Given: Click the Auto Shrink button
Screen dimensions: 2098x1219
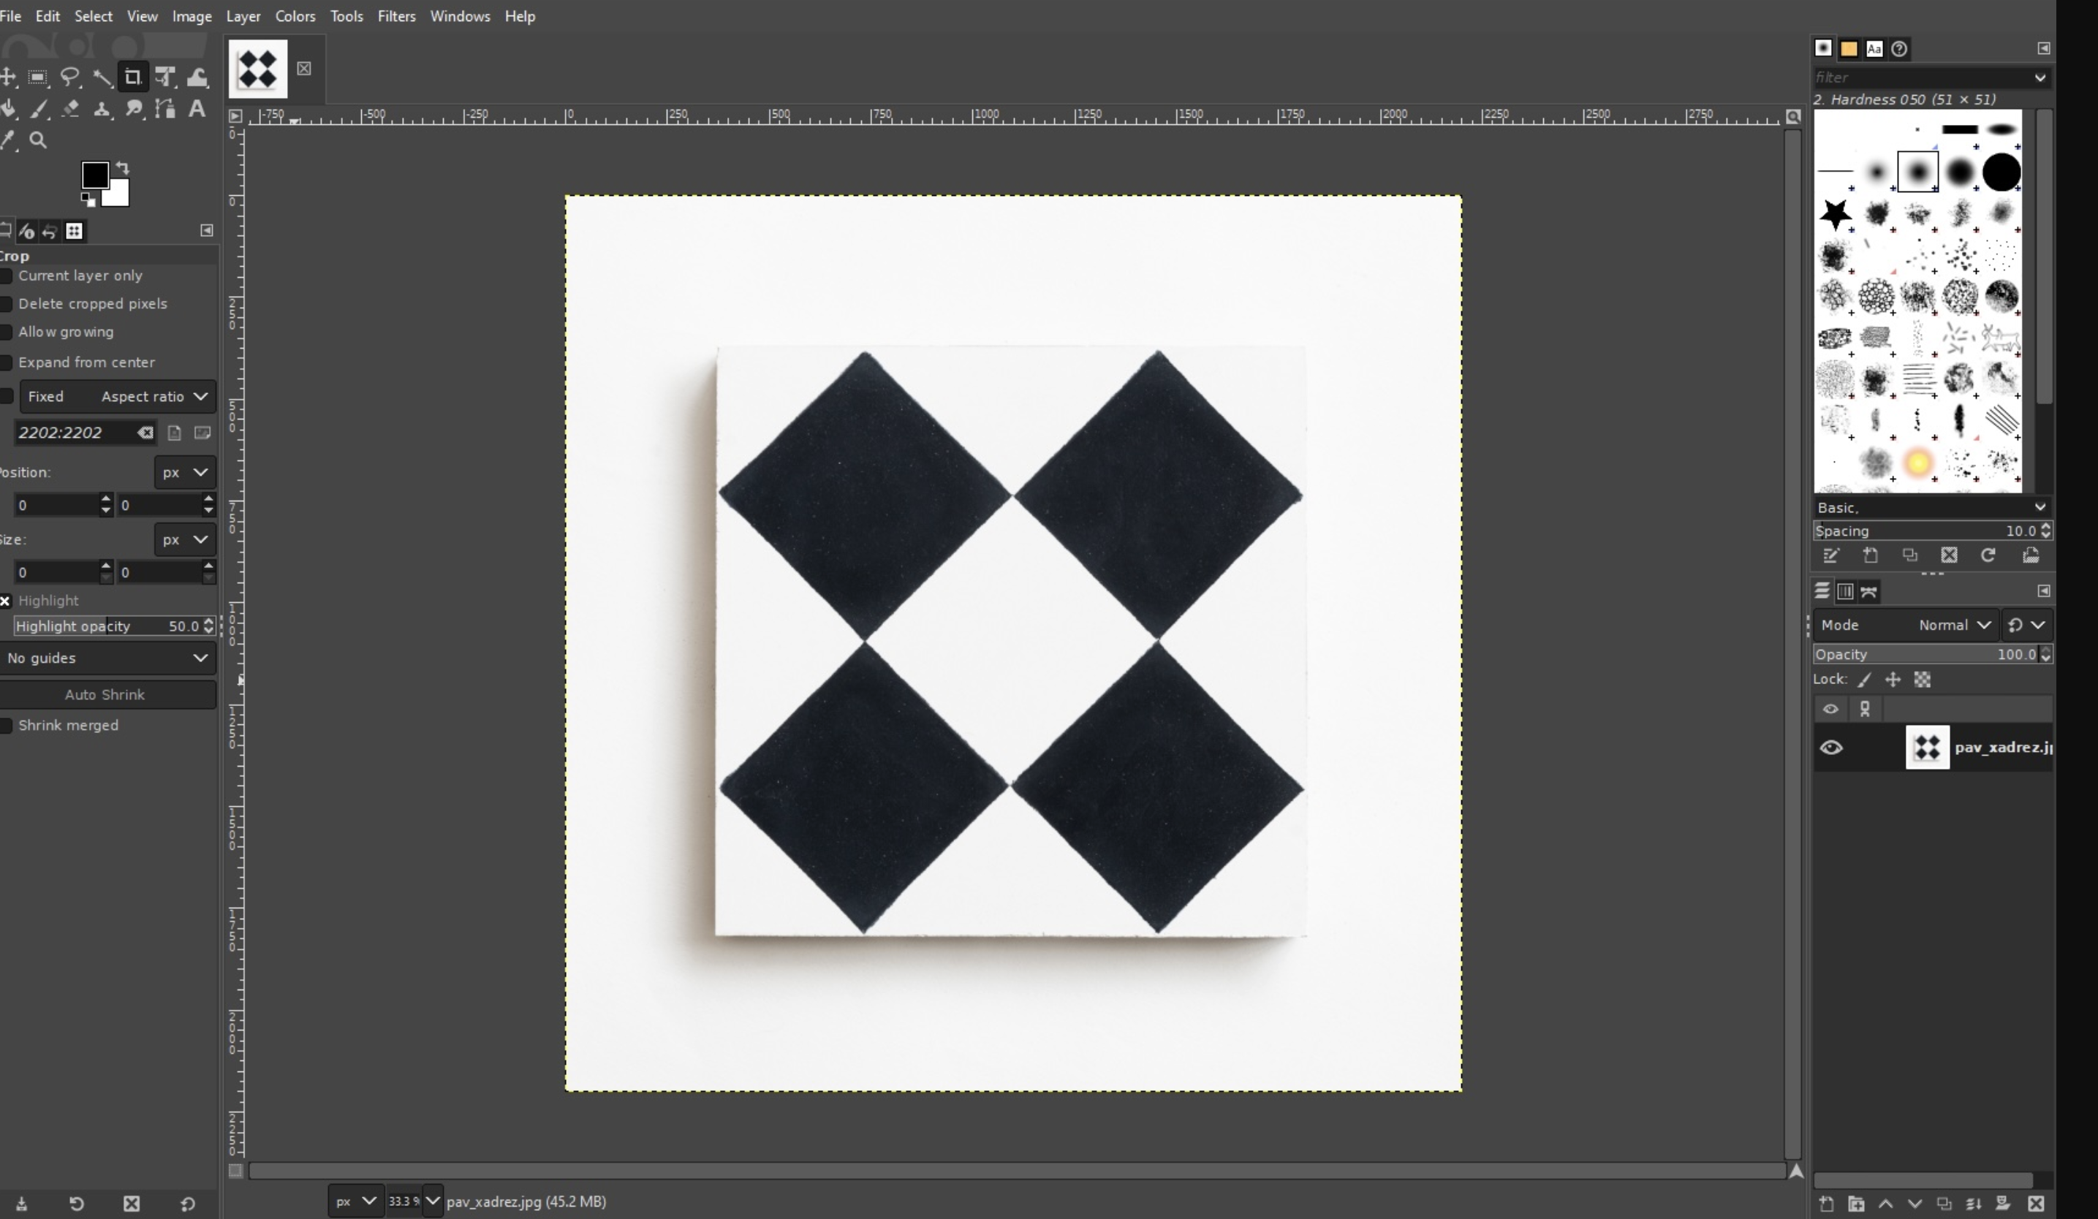Looking at the screenshot, I should tap(105, 695).
